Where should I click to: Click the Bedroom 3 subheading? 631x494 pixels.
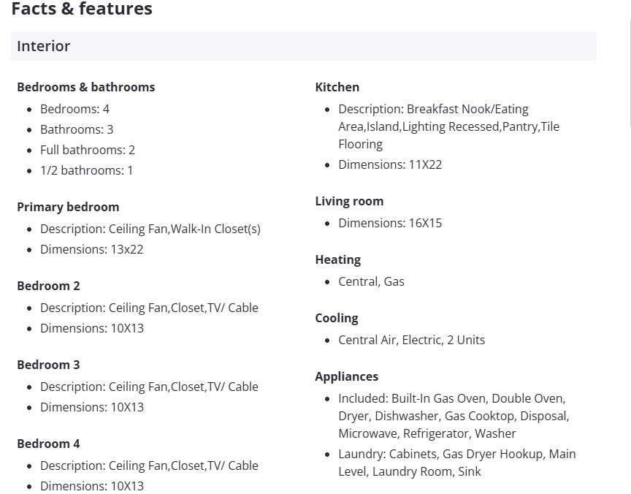[48, 365]
